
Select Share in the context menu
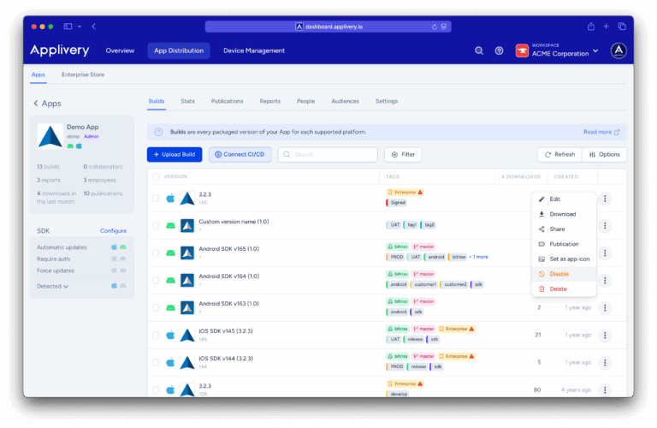coord(564,229)
